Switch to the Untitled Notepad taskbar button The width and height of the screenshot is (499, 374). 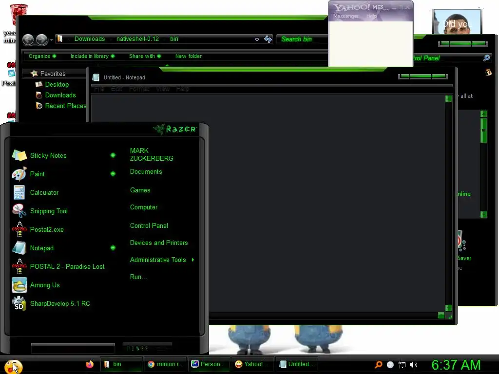pos(296,364)
